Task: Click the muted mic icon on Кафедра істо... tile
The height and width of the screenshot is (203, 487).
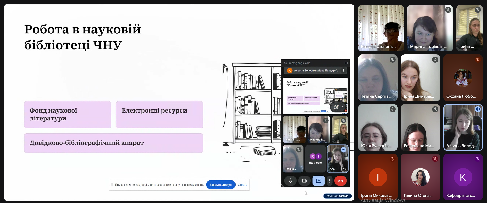Action: point(478,159)
